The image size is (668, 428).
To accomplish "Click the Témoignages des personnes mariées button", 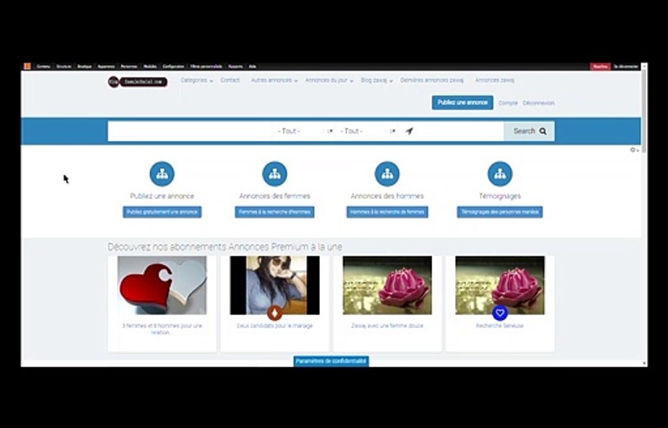I will coord(500,212).
